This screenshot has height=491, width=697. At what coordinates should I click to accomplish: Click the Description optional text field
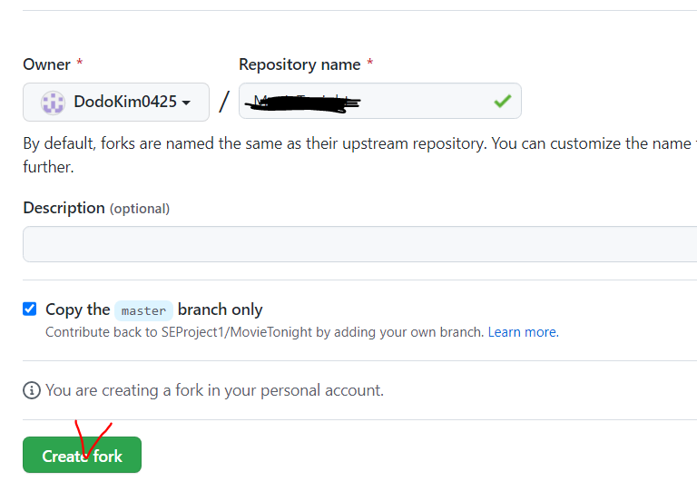360,244
